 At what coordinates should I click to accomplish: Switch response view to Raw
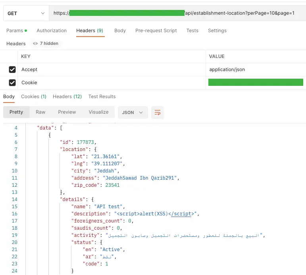coord(40,112)
